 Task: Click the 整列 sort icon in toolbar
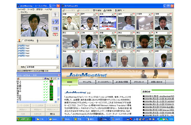(118, 10)
